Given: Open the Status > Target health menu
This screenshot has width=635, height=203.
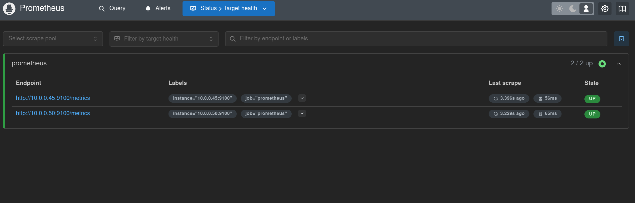Looking at the screenshot, I should click(x=229, y=8).
